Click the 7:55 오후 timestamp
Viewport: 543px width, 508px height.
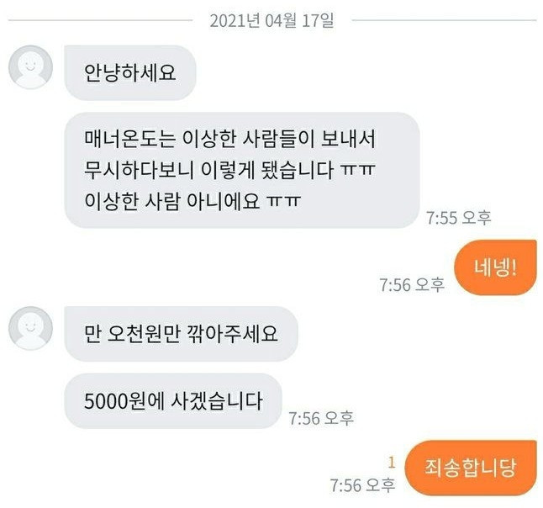[x=458, y=218]
